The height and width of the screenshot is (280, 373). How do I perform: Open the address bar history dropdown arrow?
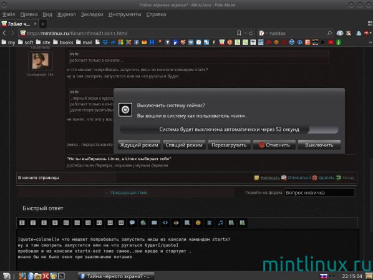click(x=245, y=33)
